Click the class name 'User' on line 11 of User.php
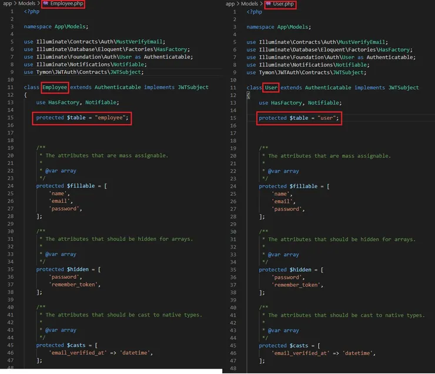 coord(271,87)
